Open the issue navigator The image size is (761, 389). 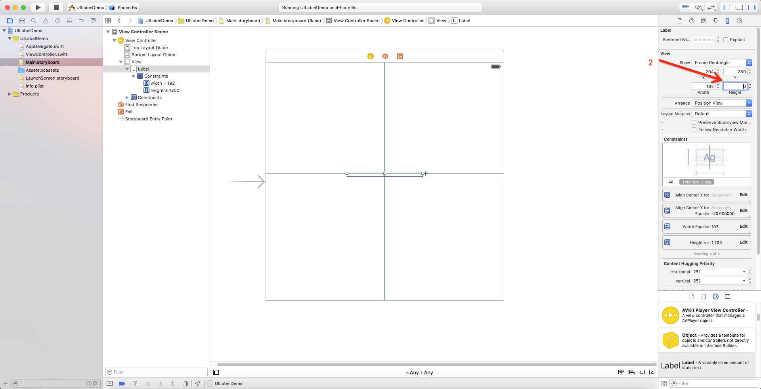(46, 21)
